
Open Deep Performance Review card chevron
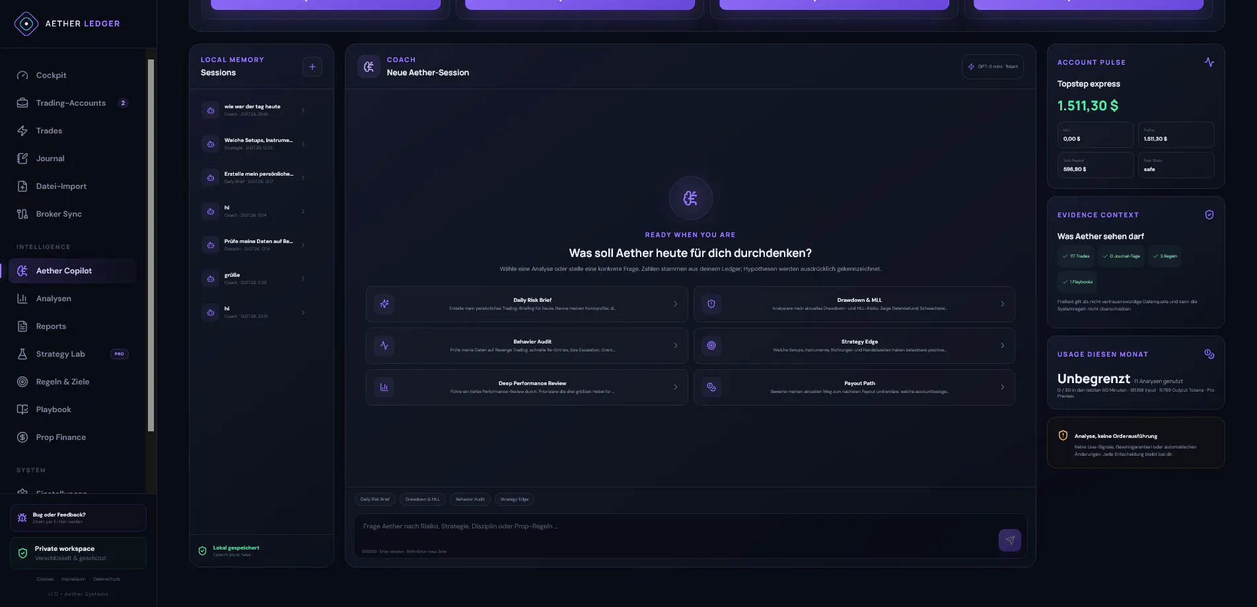point(676,387)
